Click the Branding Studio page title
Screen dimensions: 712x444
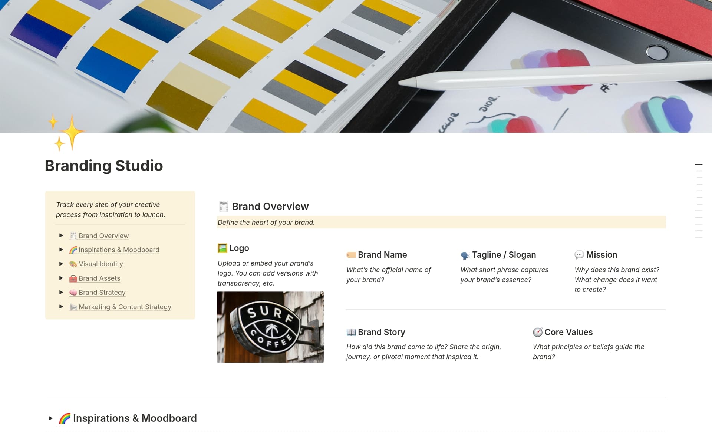point(104,166)
